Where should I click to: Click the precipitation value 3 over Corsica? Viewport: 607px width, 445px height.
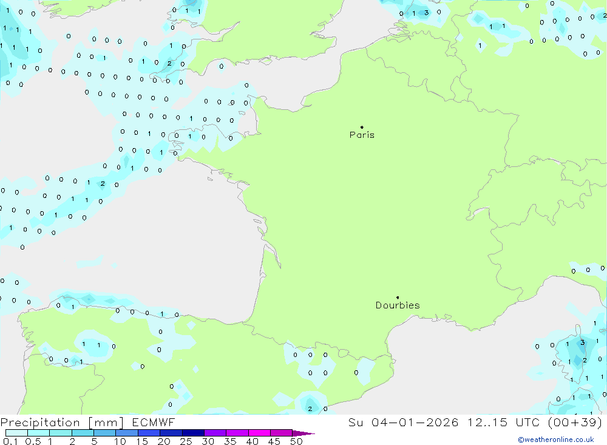pos(582,342)
